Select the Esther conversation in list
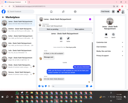Viewport: 128px width, 103px height. tap(18, 37)
